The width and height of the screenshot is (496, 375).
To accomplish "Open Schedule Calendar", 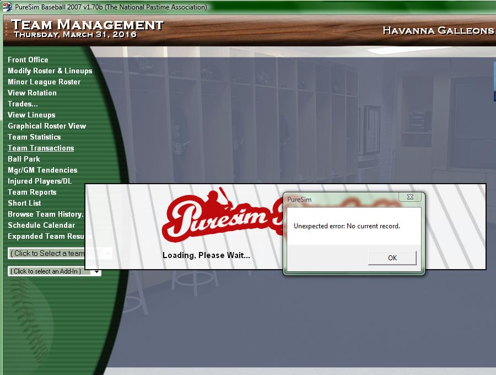I will pos(41,226).
